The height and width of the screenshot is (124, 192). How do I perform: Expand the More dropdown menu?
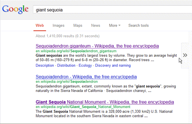click(x=115, y=25)
